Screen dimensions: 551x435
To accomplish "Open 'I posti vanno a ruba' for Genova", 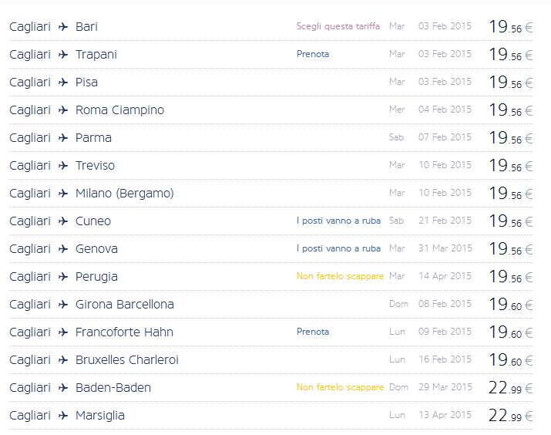I will 338,248.
